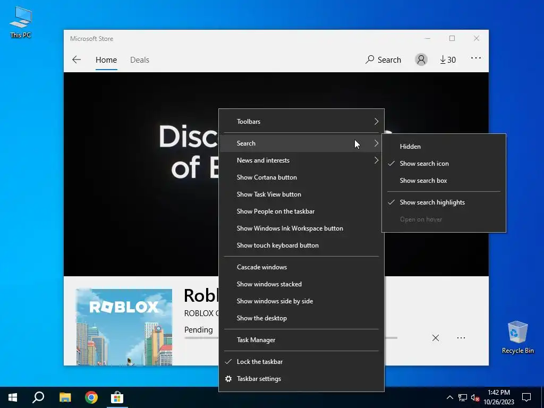Open Taskbar settings gear entry
This screenshot has height=408, width=544.
302,379
